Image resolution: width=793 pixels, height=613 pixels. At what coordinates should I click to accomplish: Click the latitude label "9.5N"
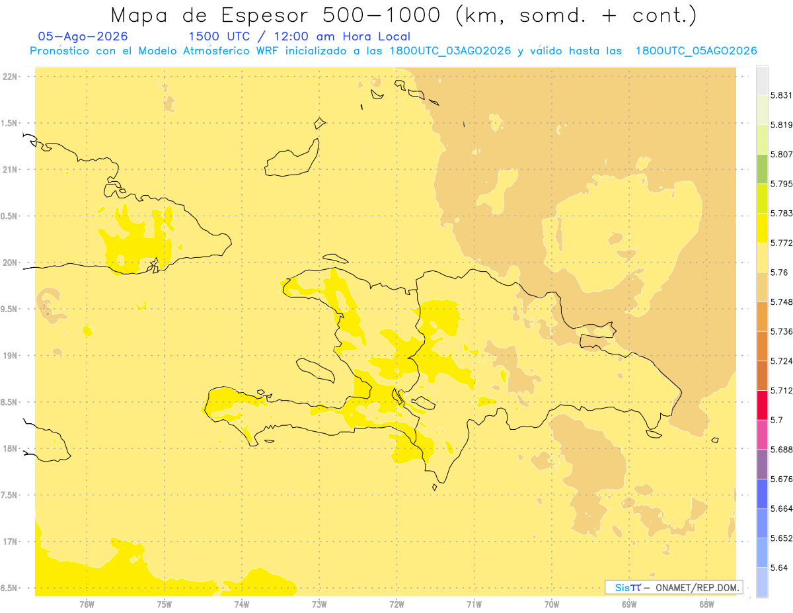[9, 309]
